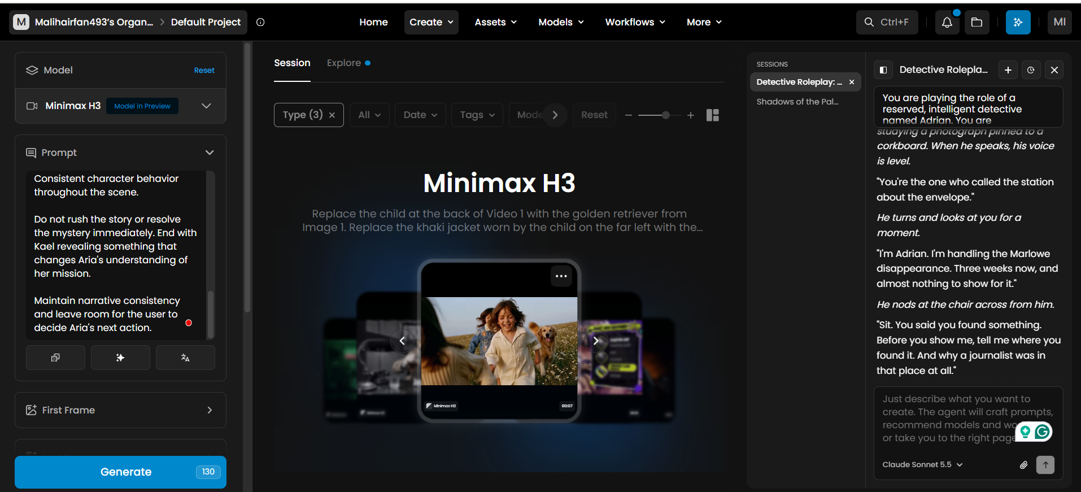
Task: Click the copy prompt icon below the prompt
Action: pos(55,358)
